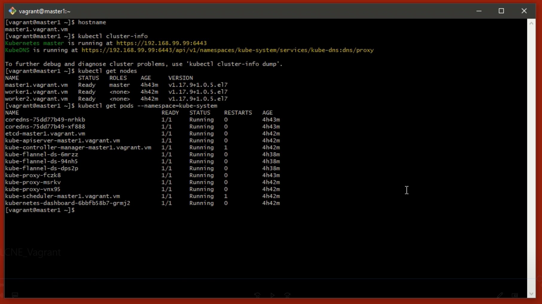Click the typed "kubectl get nodes" command
This screenshot has height=304, width=542.
(108, 71)
